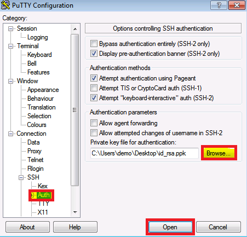Image resolution: width=247 pixels, height=237 pixels.
Task: Click the PuTTY icon in title bar
Action: 5,5
